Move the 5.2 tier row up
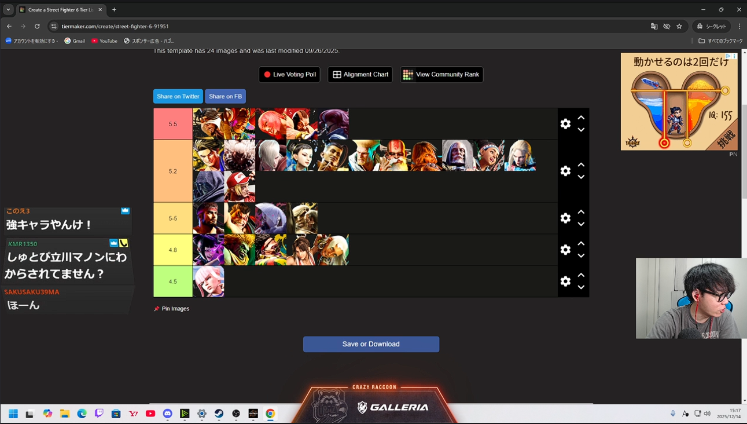The width and height of the screenshot is (747, 424). click(x=581, y=165)
